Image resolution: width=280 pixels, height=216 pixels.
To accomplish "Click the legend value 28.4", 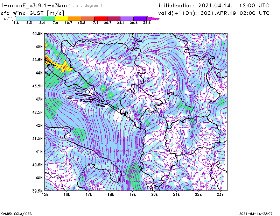I will point(134,23).
